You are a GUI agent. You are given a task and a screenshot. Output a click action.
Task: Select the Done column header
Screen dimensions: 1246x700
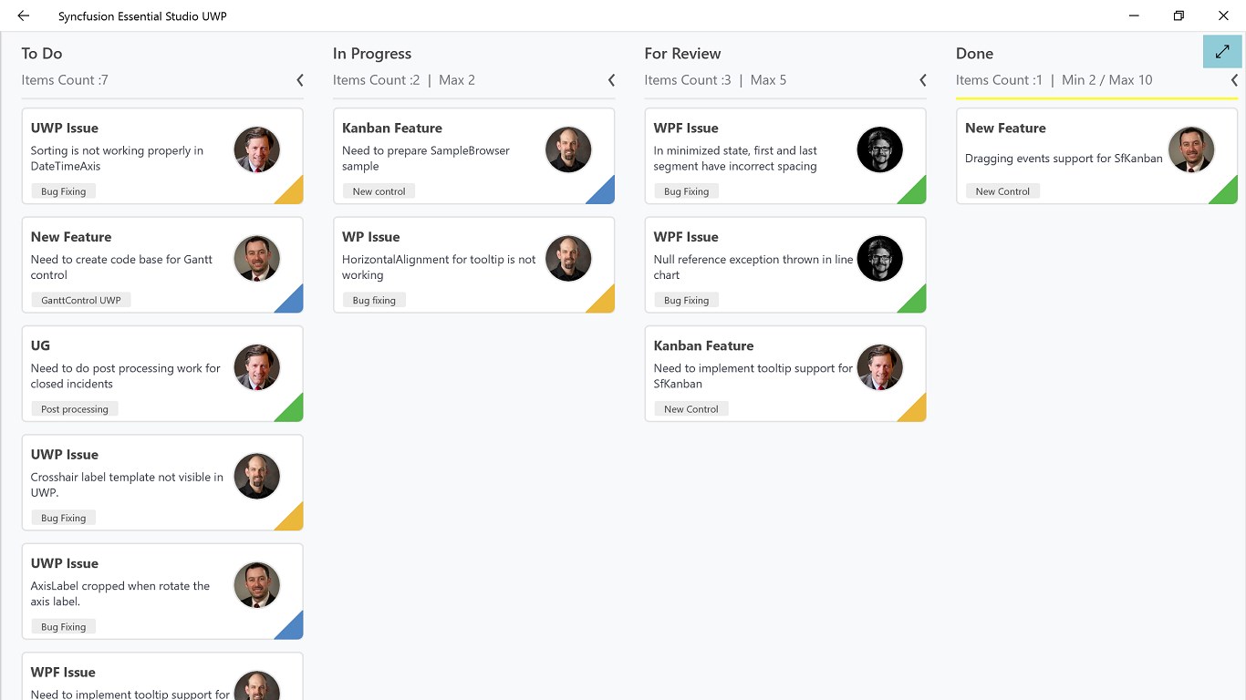pos(974,54)
